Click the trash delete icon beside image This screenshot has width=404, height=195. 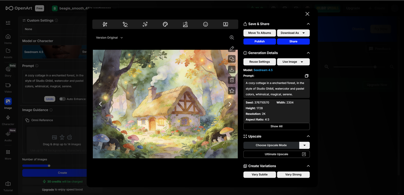tap(232, 80)
